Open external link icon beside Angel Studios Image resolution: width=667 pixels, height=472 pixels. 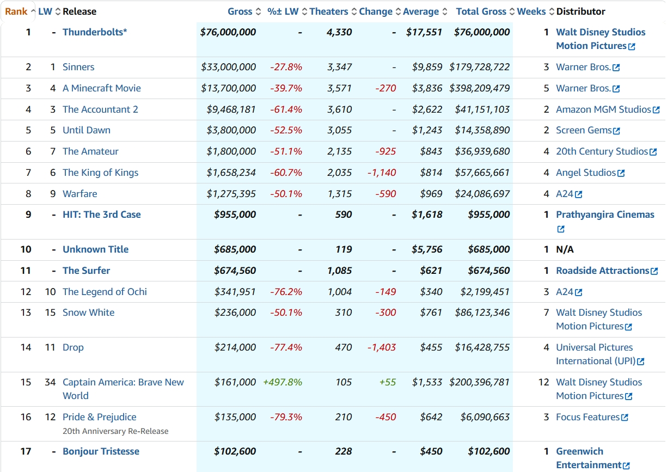click(x=621, y=174)
